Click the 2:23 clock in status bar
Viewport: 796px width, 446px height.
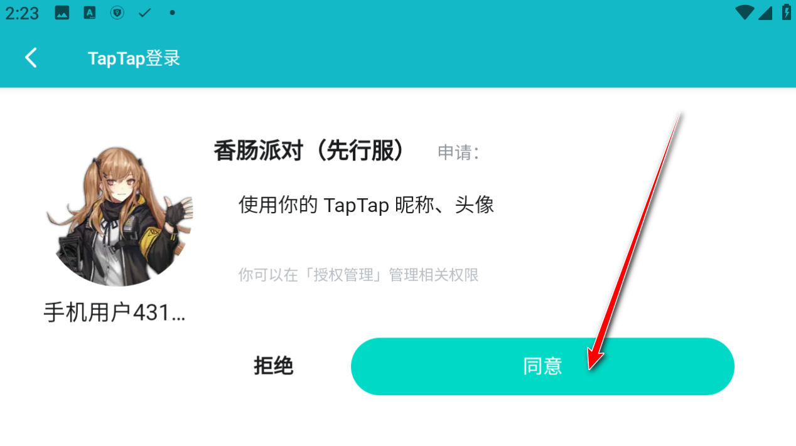pyautogui.click(x=23, y=13)
